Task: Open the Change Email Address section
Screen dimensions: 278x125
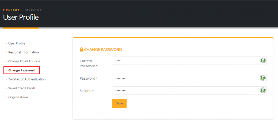Action: (x=24, y=61)
